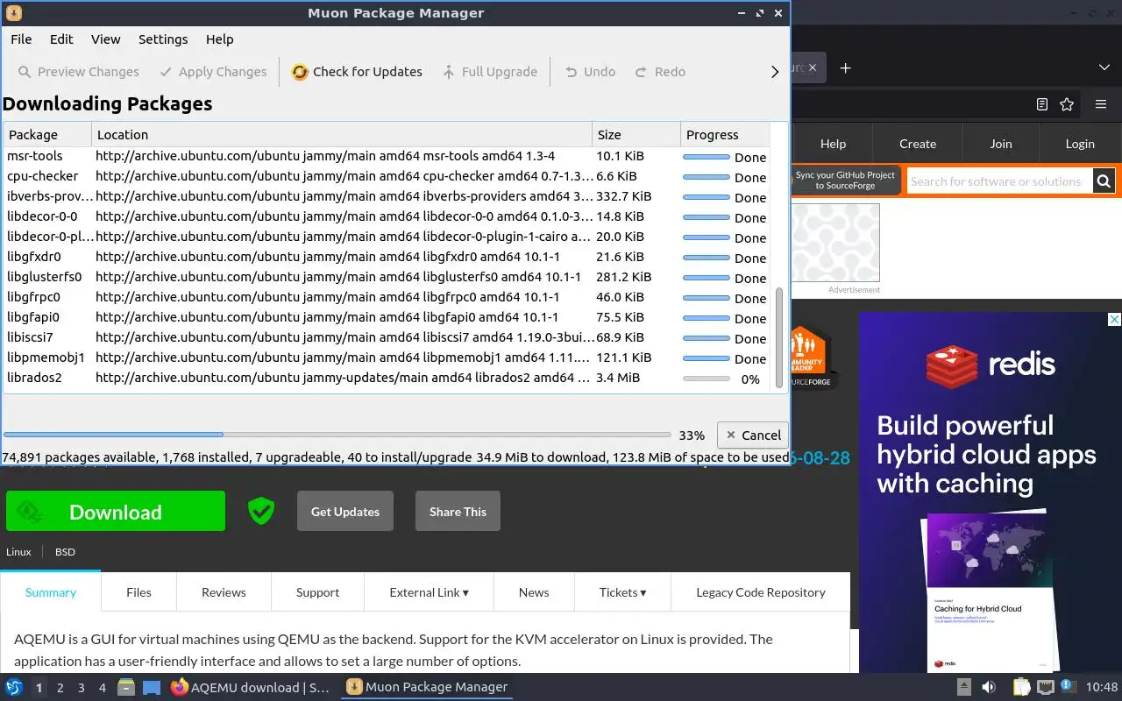Open the Help menu in Muon
Image resolution: width=1122 pixels, height=701 pixels.
coord(220,39)
